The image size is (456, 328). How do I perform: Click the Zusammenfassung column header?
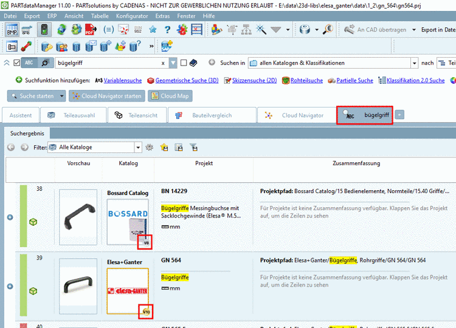[x=356, y=163]
